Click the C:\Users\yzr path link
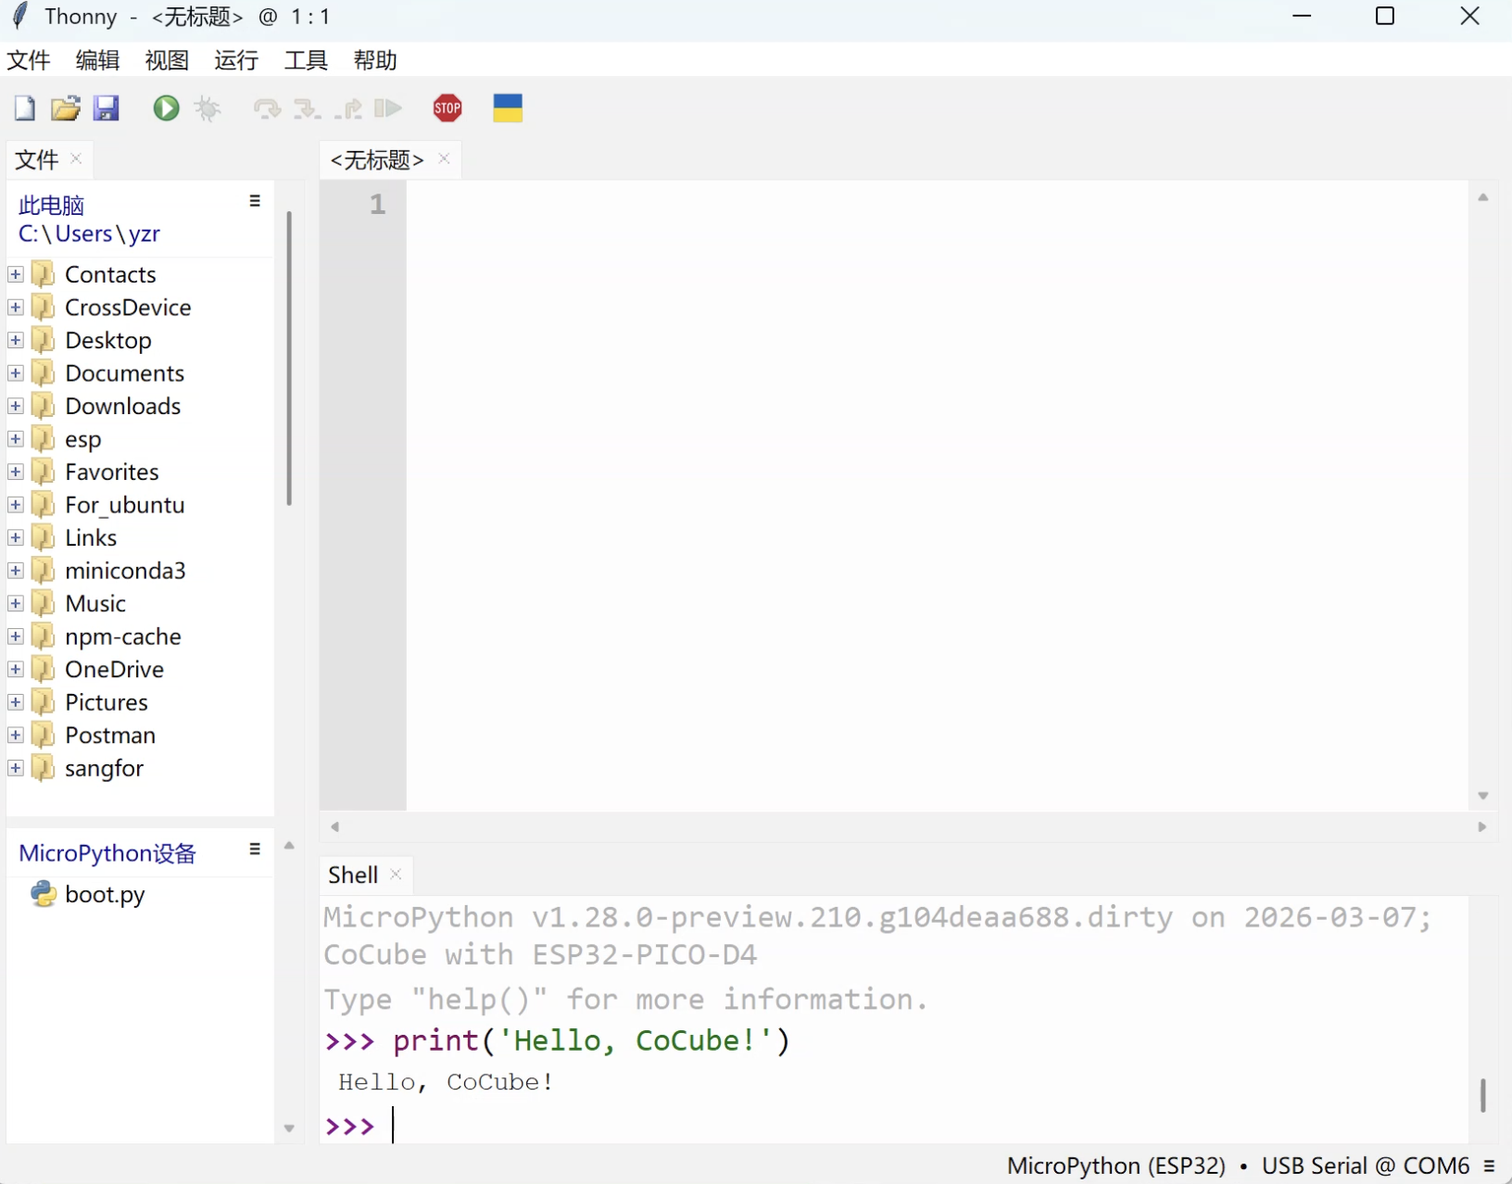1512x1184 pixels. tap(89, 233)
